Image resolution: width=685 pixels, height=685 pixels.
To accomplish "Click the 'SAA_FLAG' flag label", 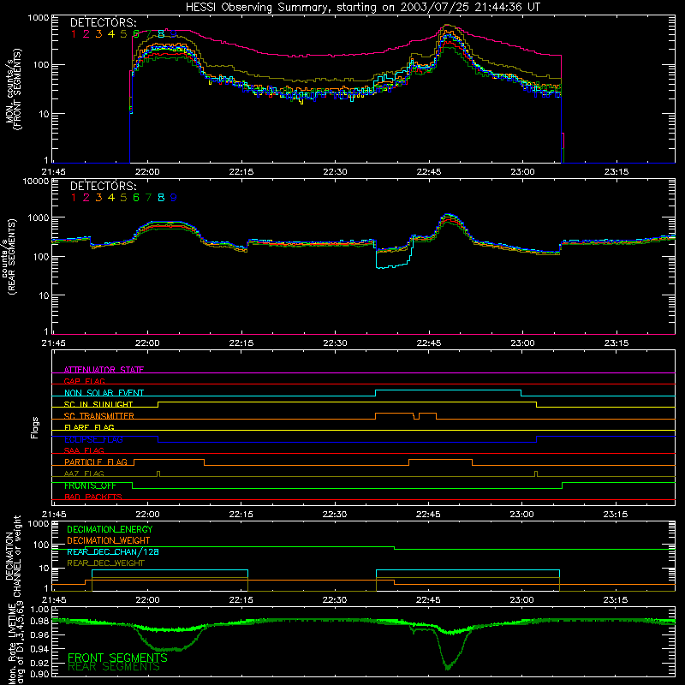I will tap(84, 450).
